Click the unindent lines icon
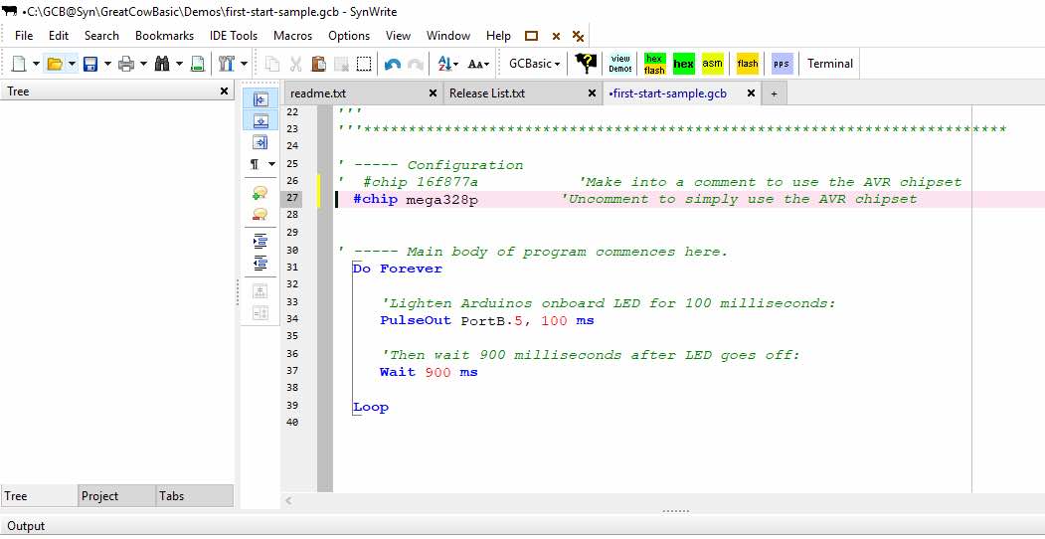This screenshot has height=539, width=1045. coord(261,263)
